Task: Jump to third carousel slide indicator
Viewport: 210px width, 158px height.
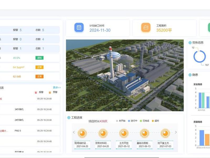Action: [132, 109]
